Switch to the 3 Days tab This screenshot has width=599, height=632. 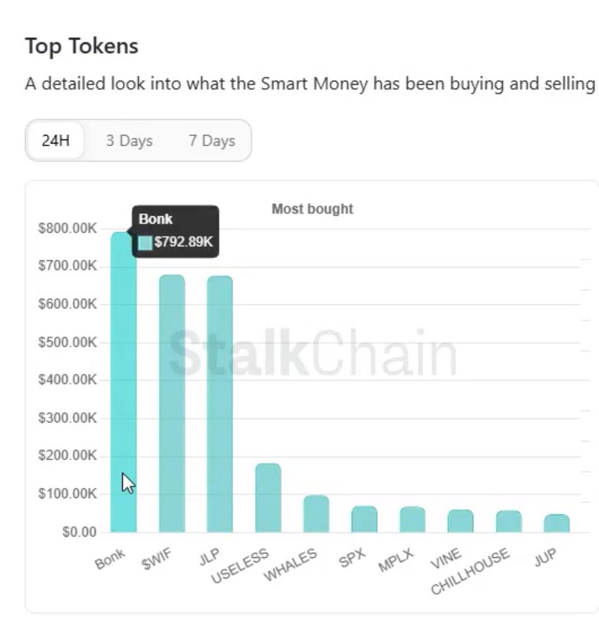pyautogui.click(x=129, y=141)
